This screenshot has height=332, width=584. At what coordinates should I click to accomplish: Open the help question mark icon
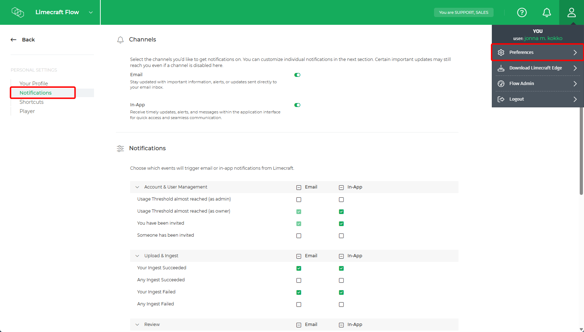(522, 12)
